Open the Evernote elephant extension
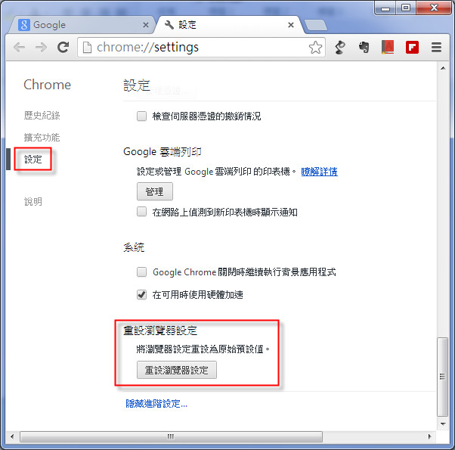Image resolution: width=455 pixels, height=450 pixels. pos(364,48)
